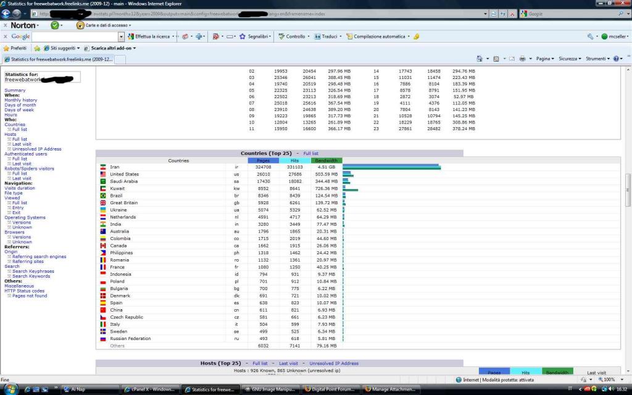Viewport: 632px width, 395px height.
Task: Open Monthly history in the sidebar
Action: (20, 100)
